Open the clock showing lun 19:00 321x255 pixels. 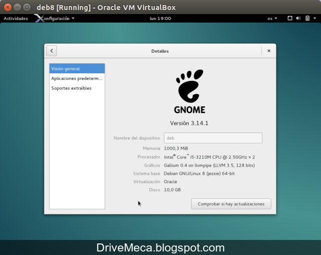coord(160,19)
